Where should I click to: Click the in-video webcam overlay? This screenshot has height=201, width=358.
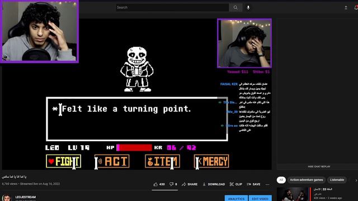click(244, 44)
